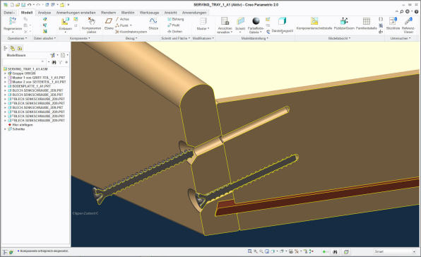Click the search magnifier icon at top right
This screenshot has height=257, width=421.
tap(402, 12)
